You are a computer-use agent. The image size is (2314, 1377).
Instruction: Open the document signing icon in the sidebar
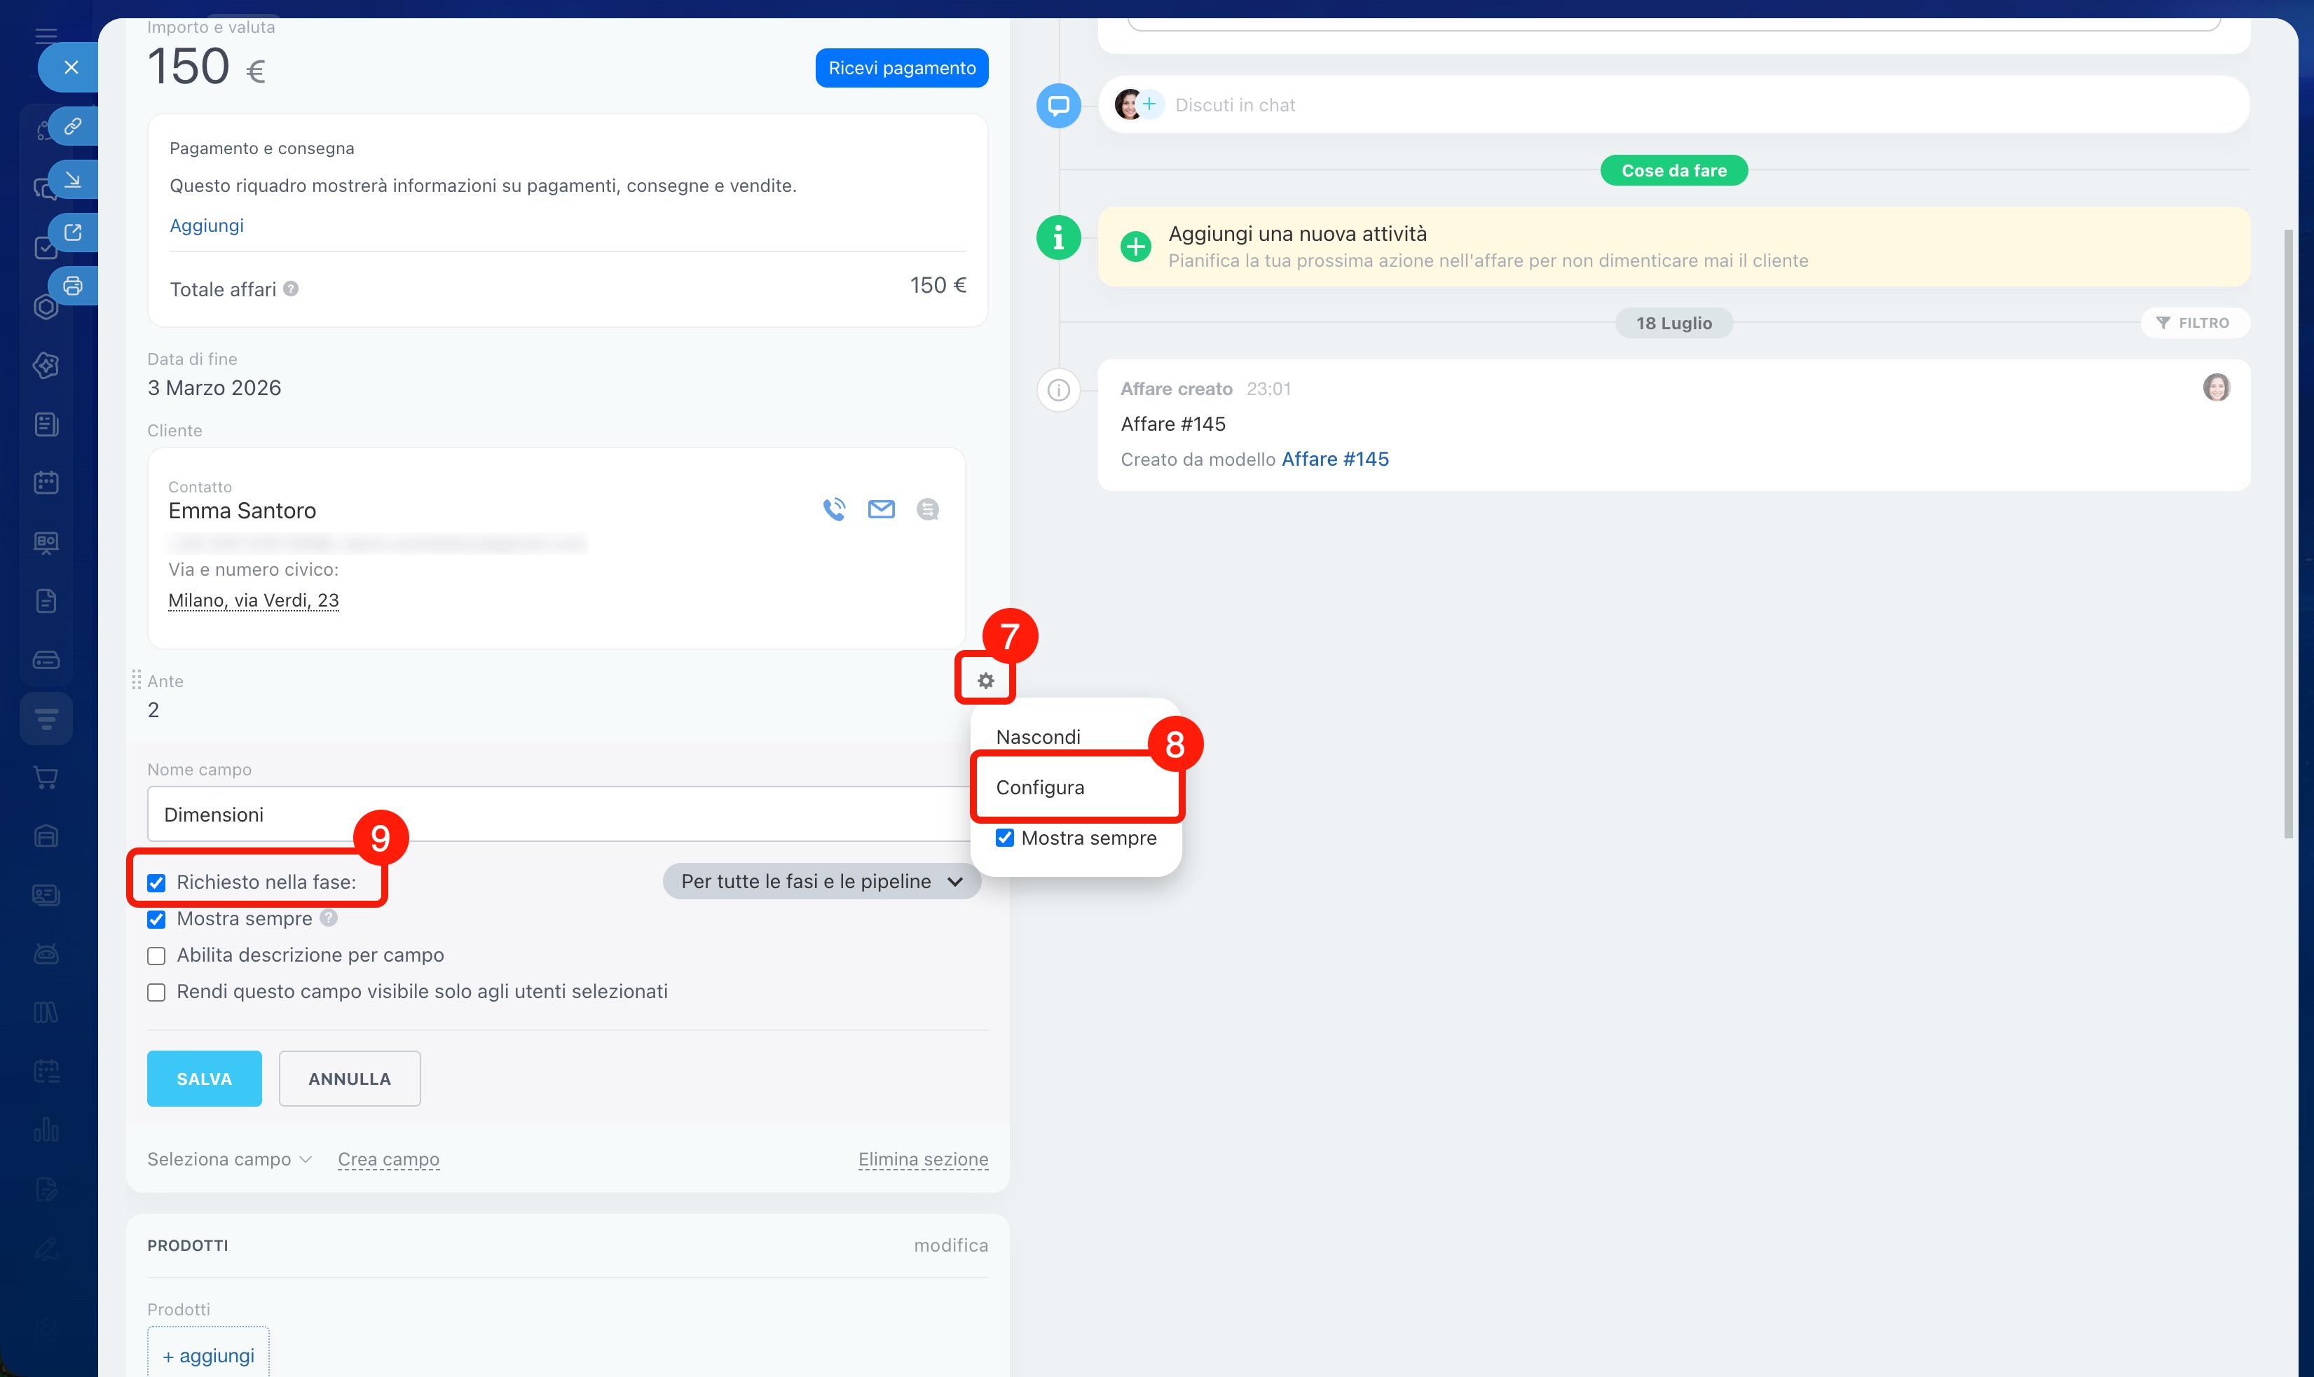46,1189
